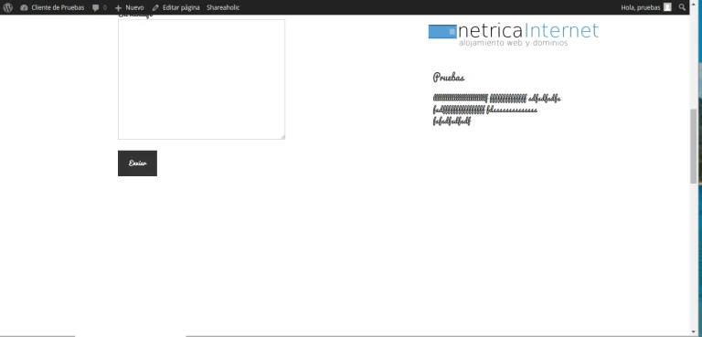Open the Cliente de Pruebas site menu

pos(58,7)
